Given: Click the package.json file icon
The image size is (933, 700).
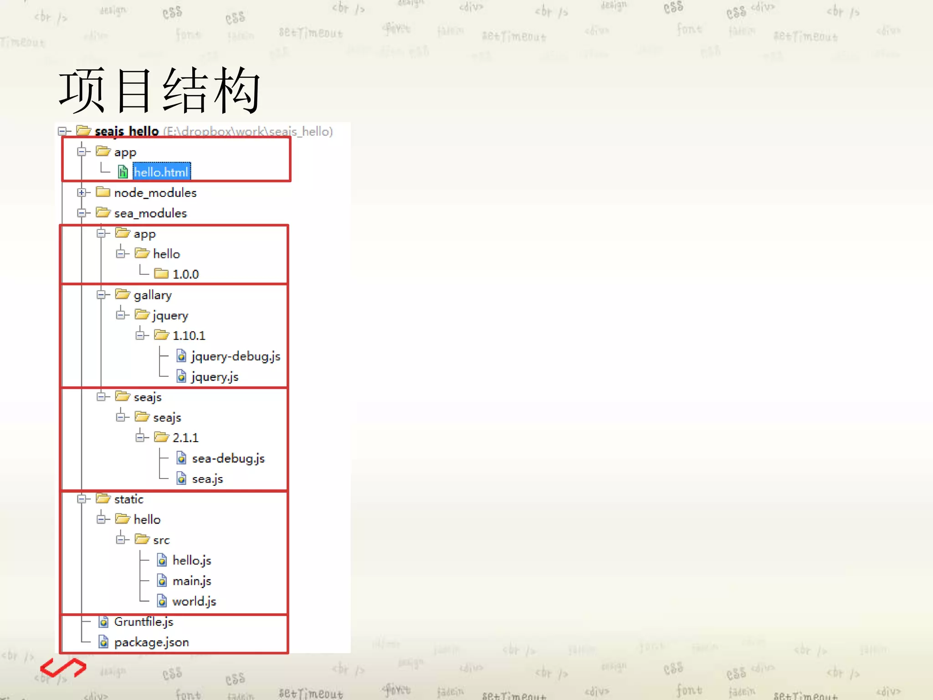Looking at the screenshot, I should pos(104,642).
